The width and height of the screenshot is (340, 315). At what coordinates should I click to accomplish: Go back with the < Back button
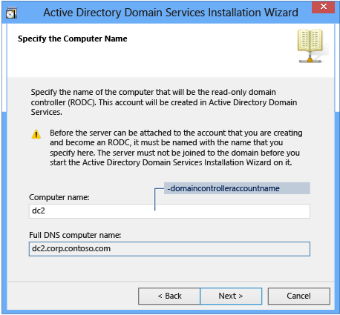[x=169, y=296]
